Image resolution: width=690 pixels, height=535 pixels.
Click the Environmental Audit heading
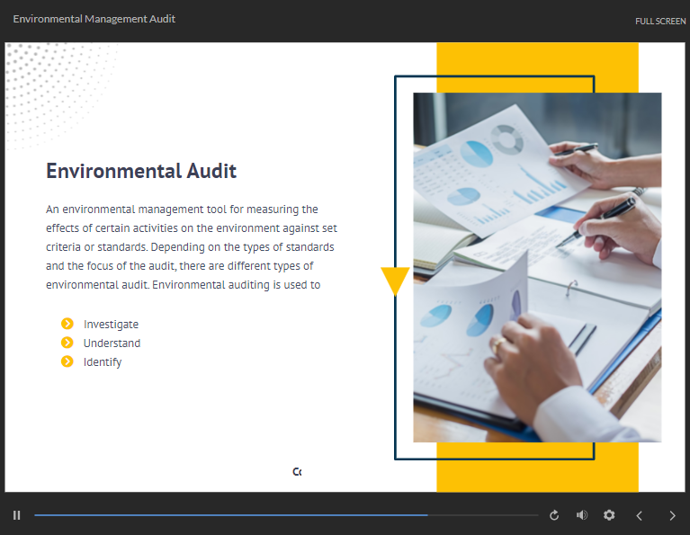(141, 171)
